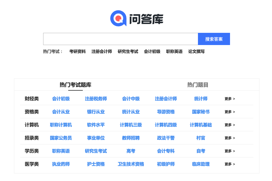272x181 pixels.
Task: Select 执业药师 in the 医学类 row
Action: tap(61, 164)
